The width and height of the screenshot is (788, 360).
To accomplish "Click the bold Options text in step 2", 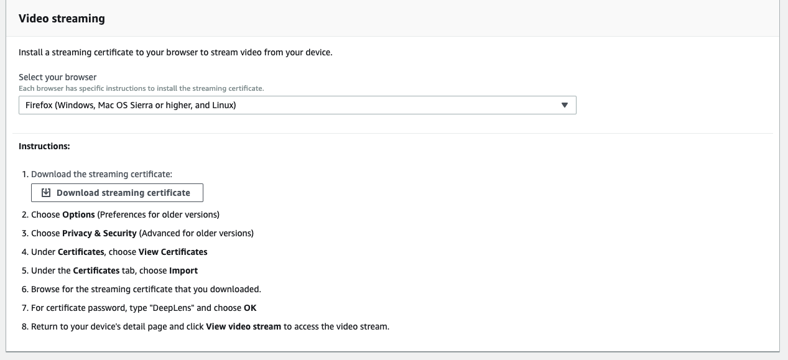I will (x=78, y=215).
